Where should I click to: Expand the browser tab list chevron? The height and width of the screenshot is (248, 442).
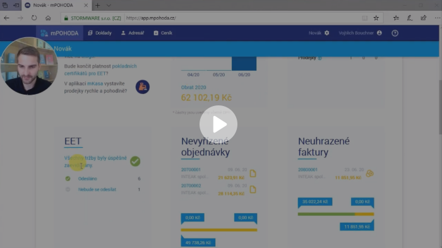(x=109, y=5)
